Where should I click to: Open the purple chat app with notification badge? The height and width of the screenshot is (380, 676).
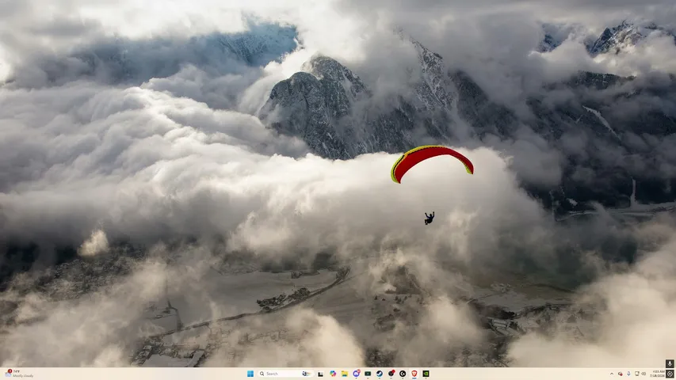point(357,374)
